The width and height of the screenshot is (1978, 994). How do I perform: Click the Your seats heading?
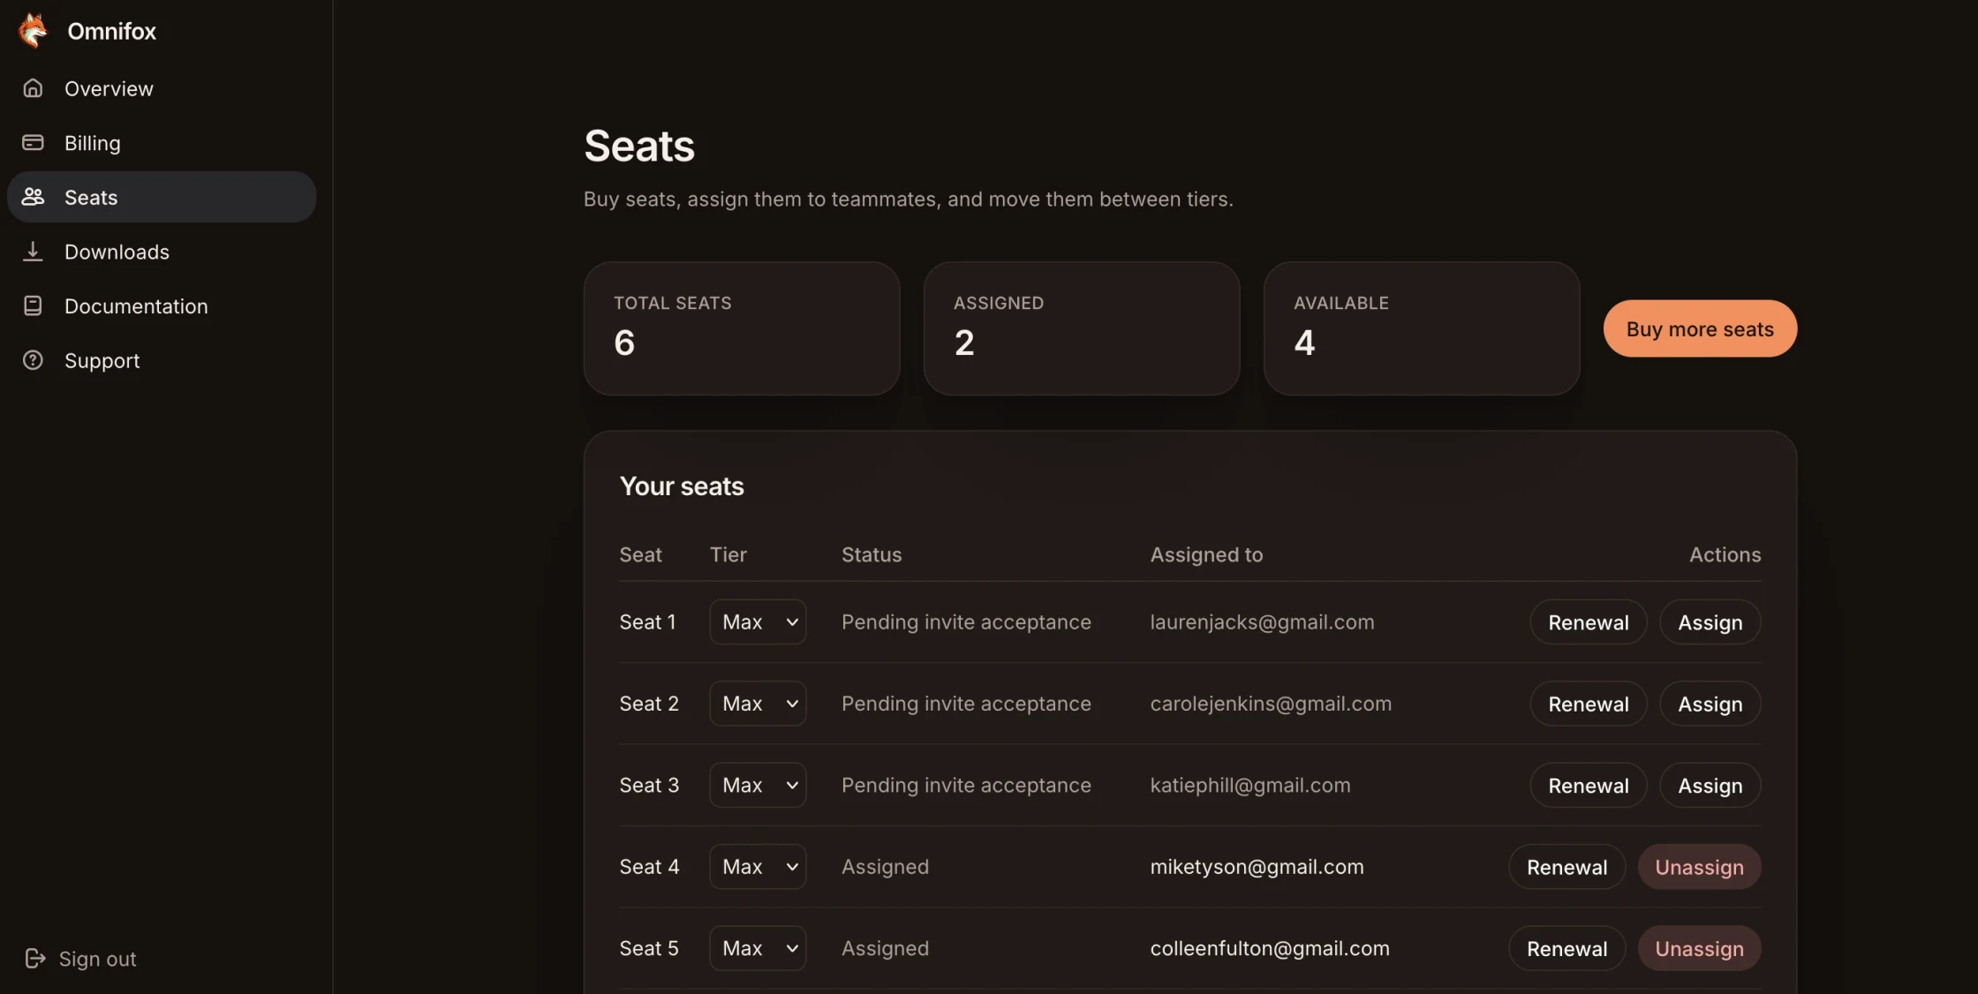[x=682, y=486]
